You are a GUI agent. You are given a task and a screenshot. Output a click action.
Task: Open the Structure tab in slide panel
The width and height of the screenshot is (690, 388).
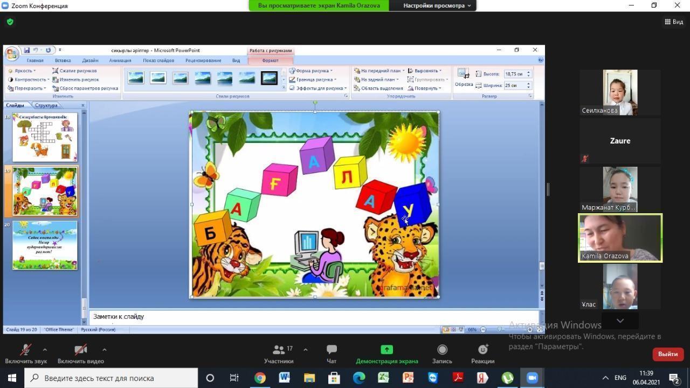[46, 105]
